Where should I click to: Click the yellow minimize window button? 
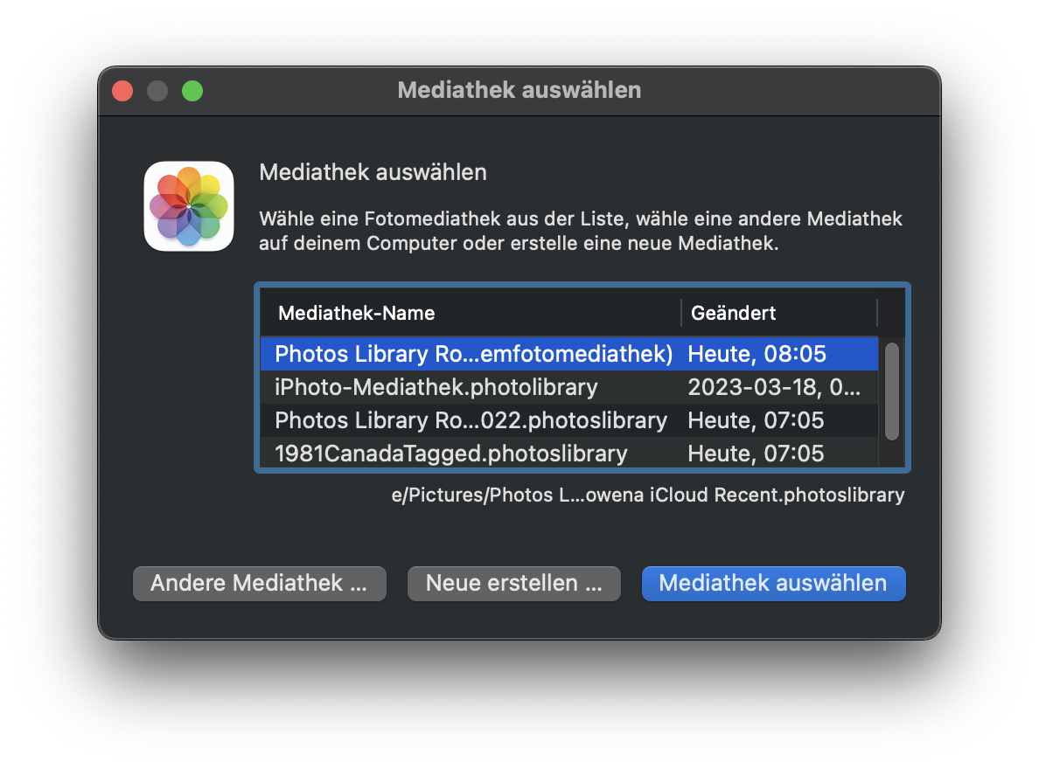[x=157, y=91]
